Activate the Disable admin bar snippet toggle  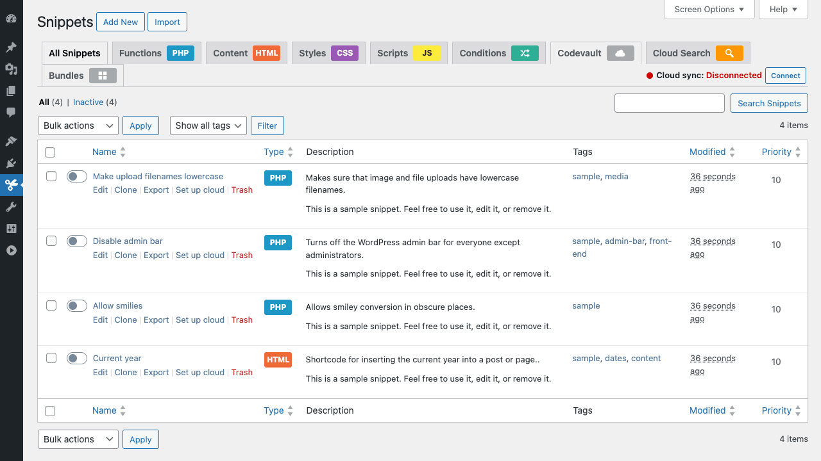click(x=77, y=241)
